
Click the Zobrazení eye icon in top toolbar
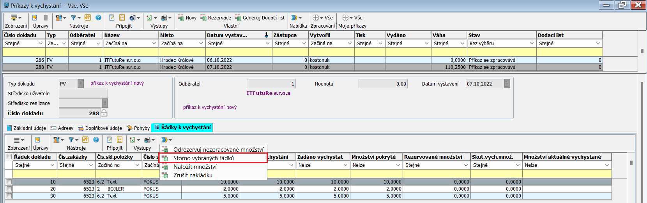coord(14,17)
